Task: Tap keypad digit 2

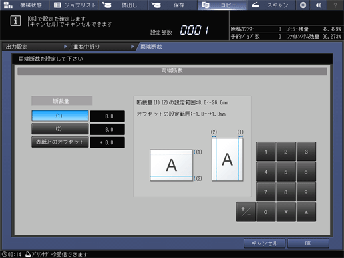Action: (286, 152)
